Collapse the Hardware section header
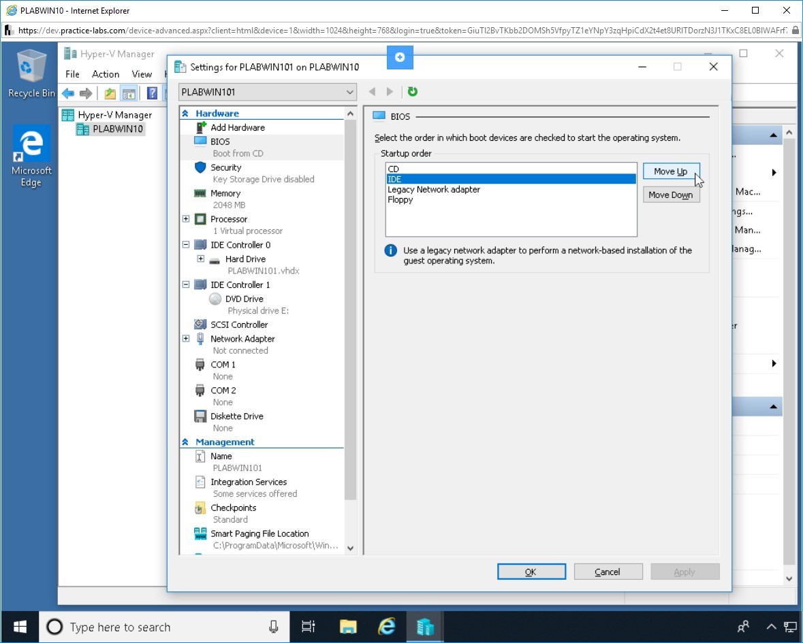The image size is (803, 643). [x=185, y=114]
